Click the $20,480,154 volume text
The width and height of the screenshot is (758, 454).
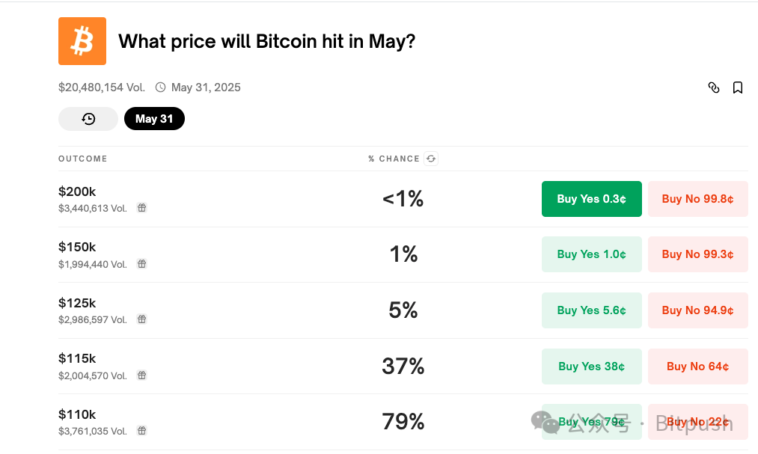pyautogui.click(x=102, y=87)
